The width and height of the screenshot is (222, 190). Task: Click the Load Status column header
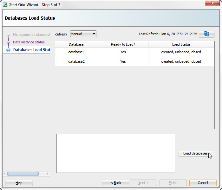click(181, 44)
